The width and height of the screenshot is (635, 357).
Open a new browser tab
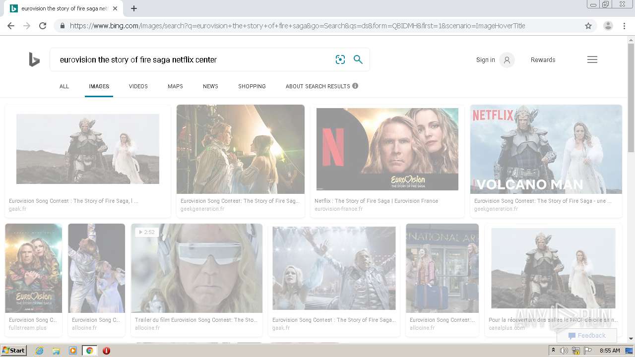click(x=134, y=8)
